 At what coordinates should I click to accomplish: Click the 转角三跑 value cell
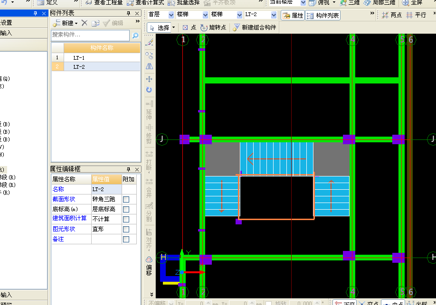click(x=106, y=199)
